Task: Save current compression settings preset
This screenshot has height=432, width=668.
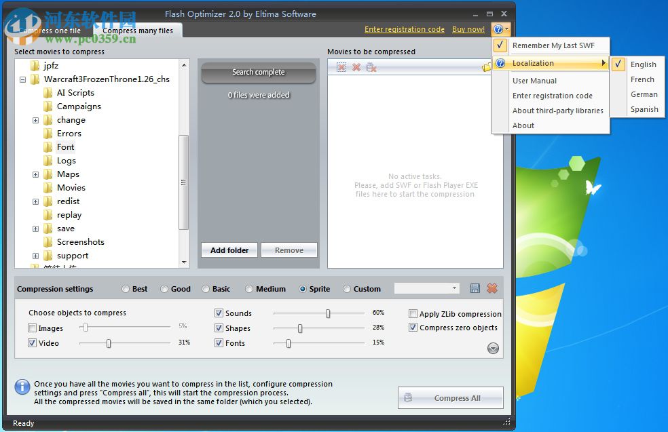Action: [x=475, y=288]
